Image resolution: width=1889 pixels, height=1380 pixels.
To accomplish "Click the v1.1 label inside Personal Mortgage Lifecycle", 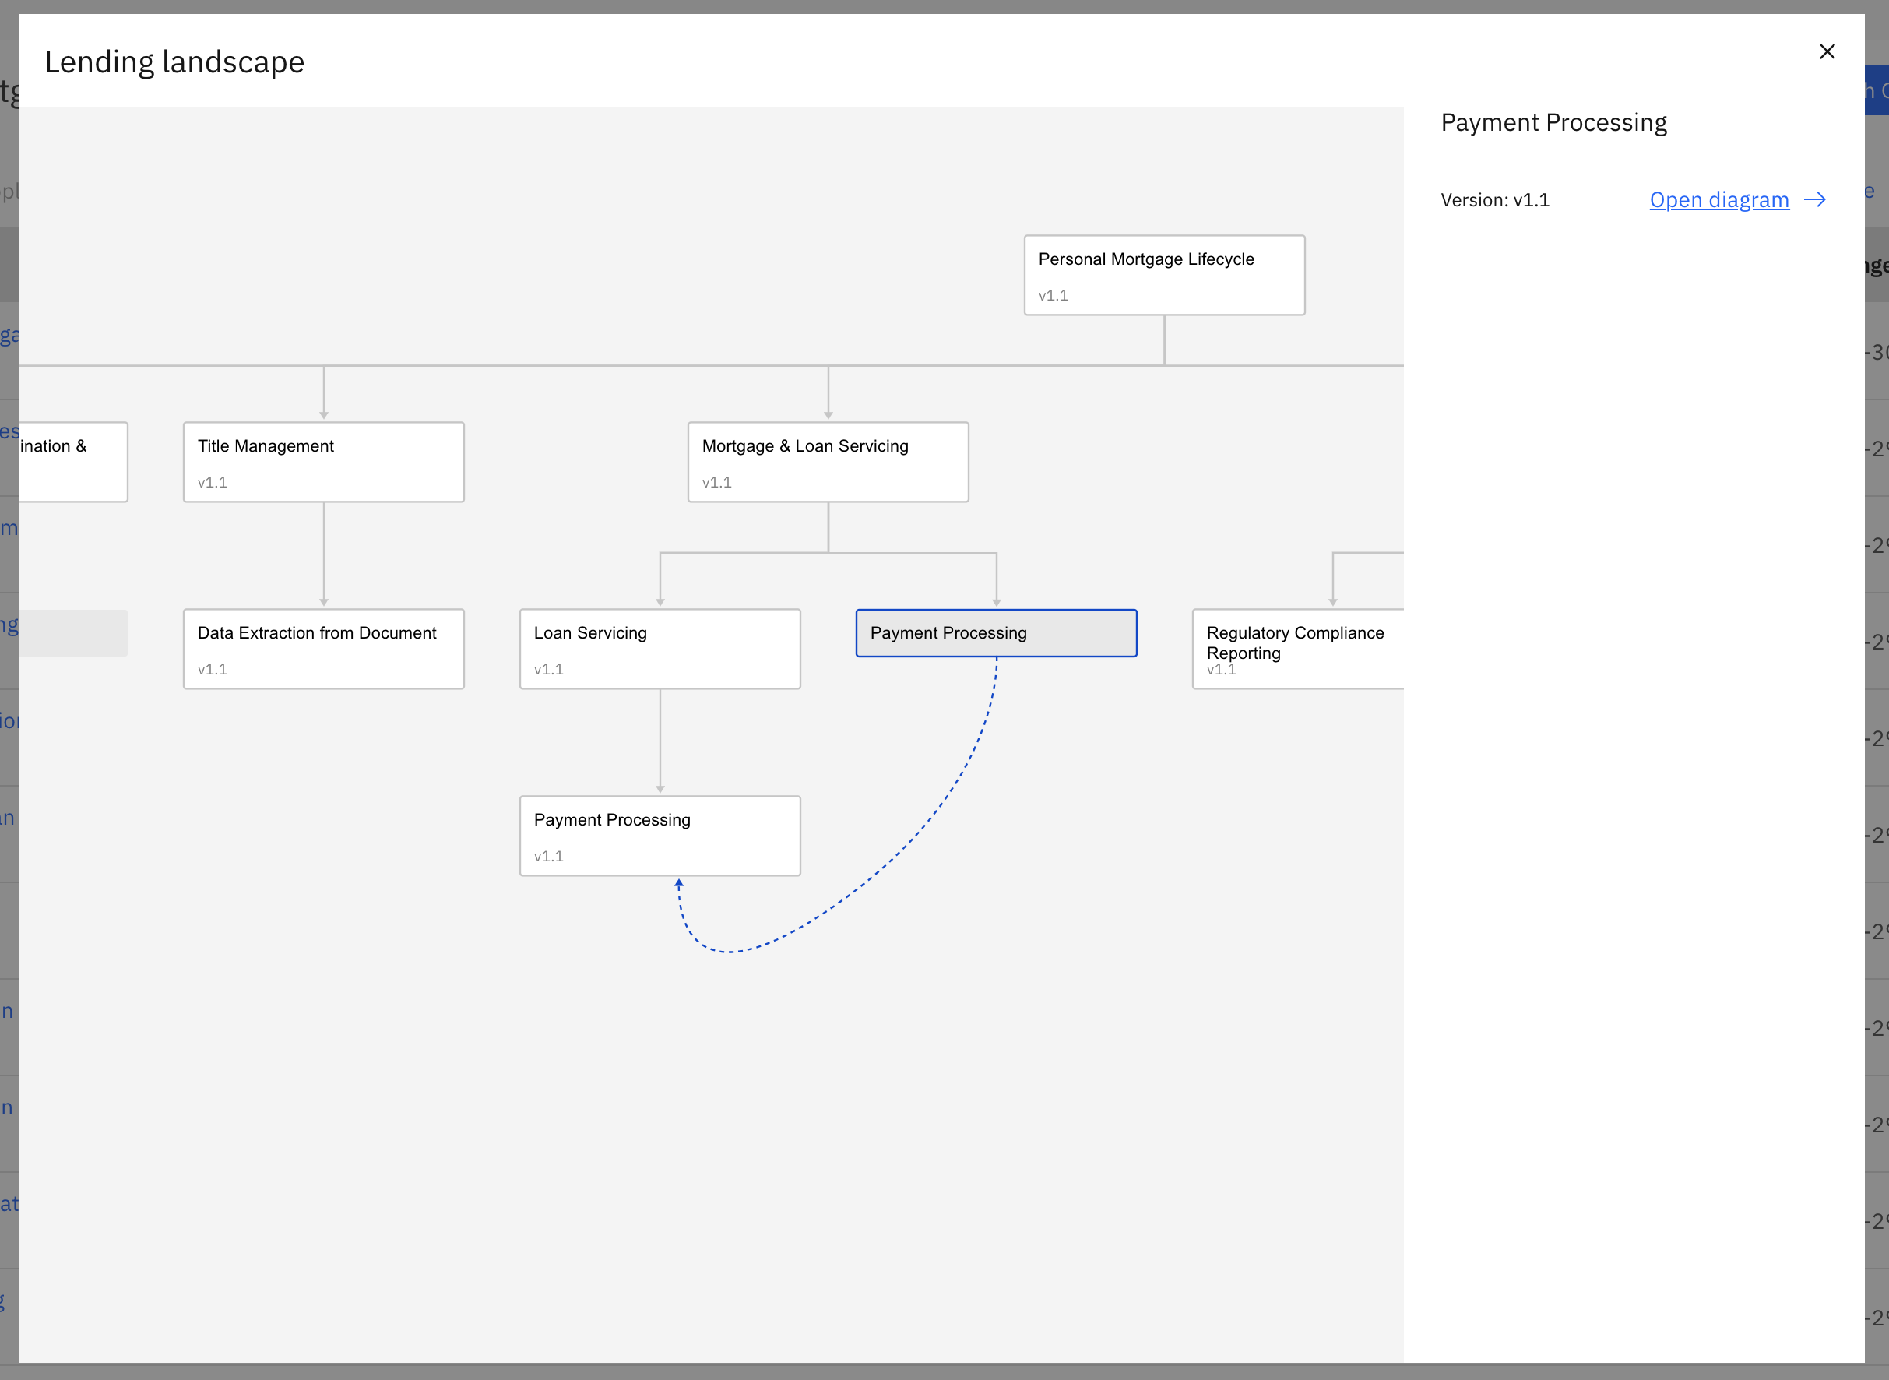I will tap(1052, 295).
